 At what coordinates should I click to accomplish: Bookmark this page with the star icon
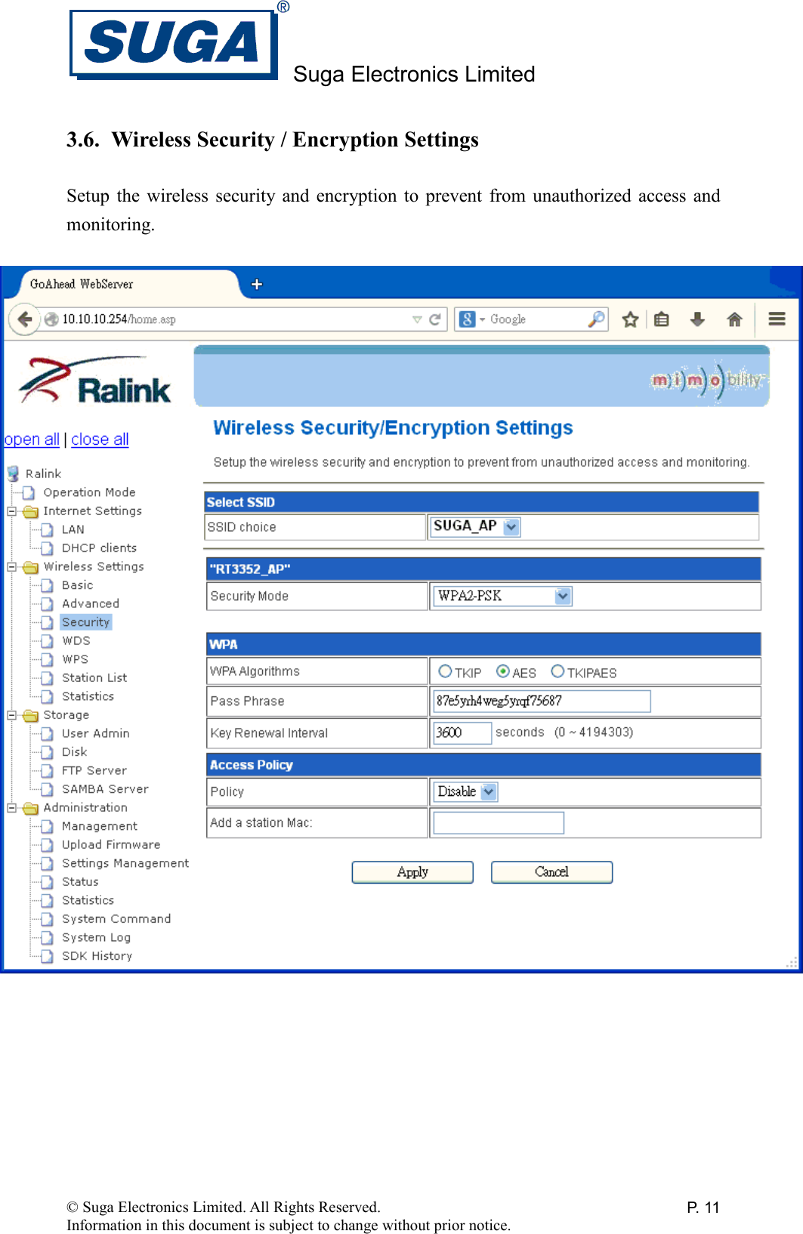[x=630, y=319]
